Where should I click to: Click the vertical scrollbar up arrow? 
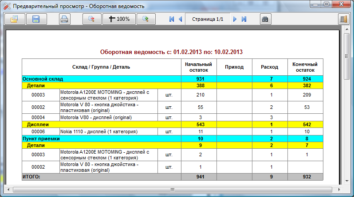(x=347, y=29)
